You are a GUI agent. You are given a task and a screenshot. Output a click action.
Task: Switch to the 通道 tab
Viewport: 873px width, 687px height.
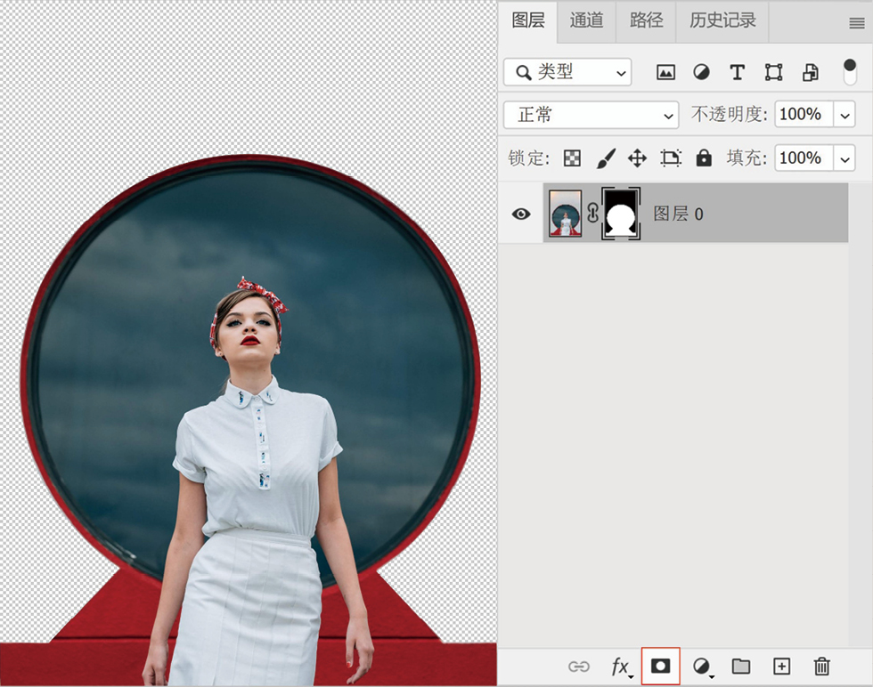coord(586,20)
